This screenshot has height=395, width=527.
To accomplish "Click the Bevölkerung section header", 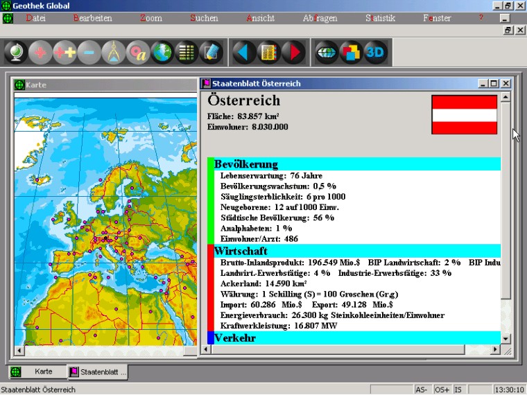I will click(x=246, y=164).
